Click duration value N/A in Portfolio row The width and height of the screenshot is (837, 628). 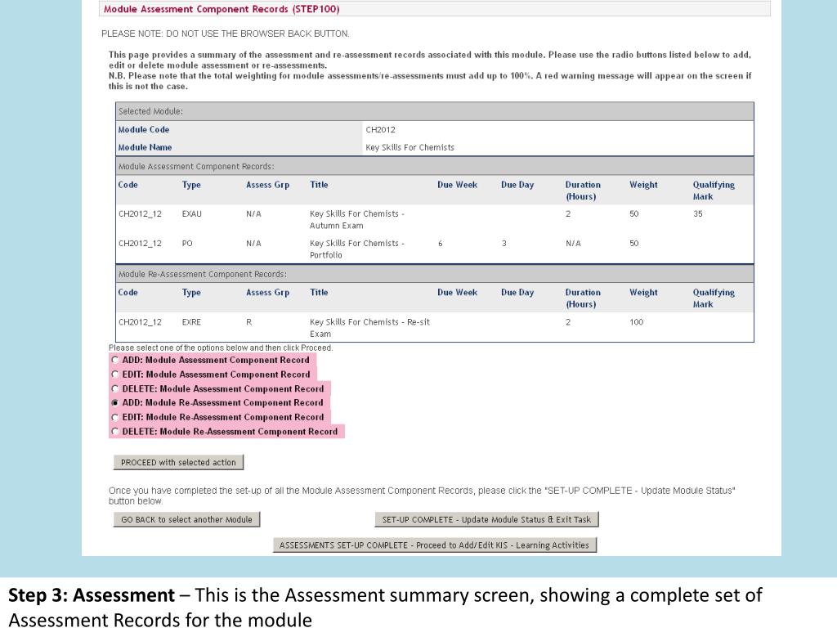point(573,244)
